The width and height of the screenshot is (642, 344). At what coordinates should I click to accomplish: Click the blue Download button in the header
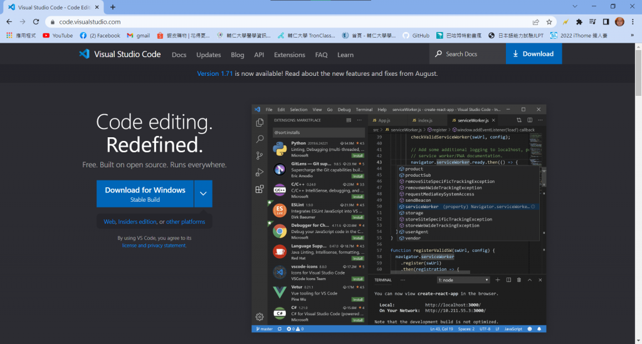click(534, 54)
